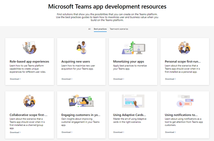
Task: Click the Microsoft Teams app development resources heading
Action: point(107,7)
